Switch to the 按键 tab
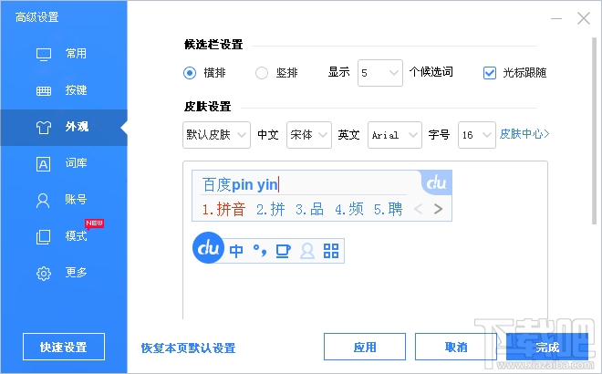602x374 pixels. click(x=64, y=91)
